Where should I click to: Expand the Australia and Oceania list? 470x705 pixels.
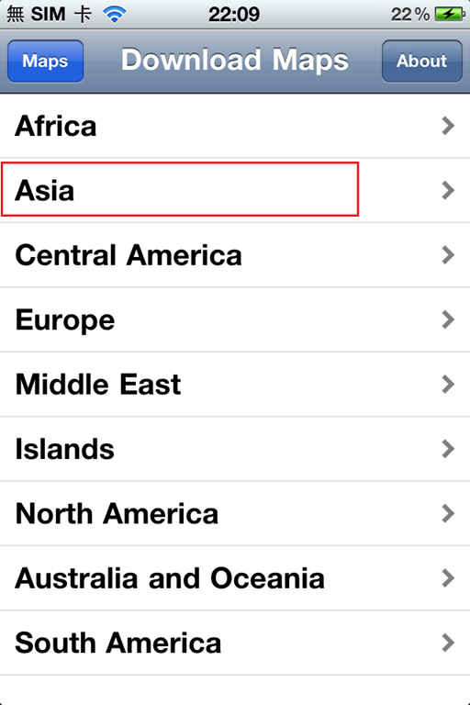235,578
